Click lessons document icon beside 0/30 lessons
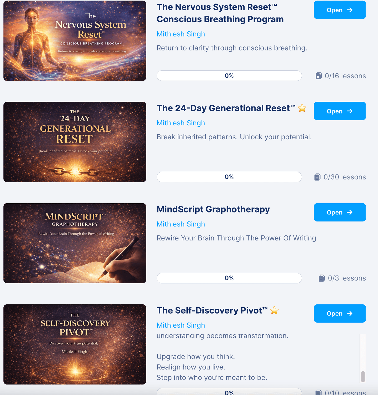 [x=317, y=177]
